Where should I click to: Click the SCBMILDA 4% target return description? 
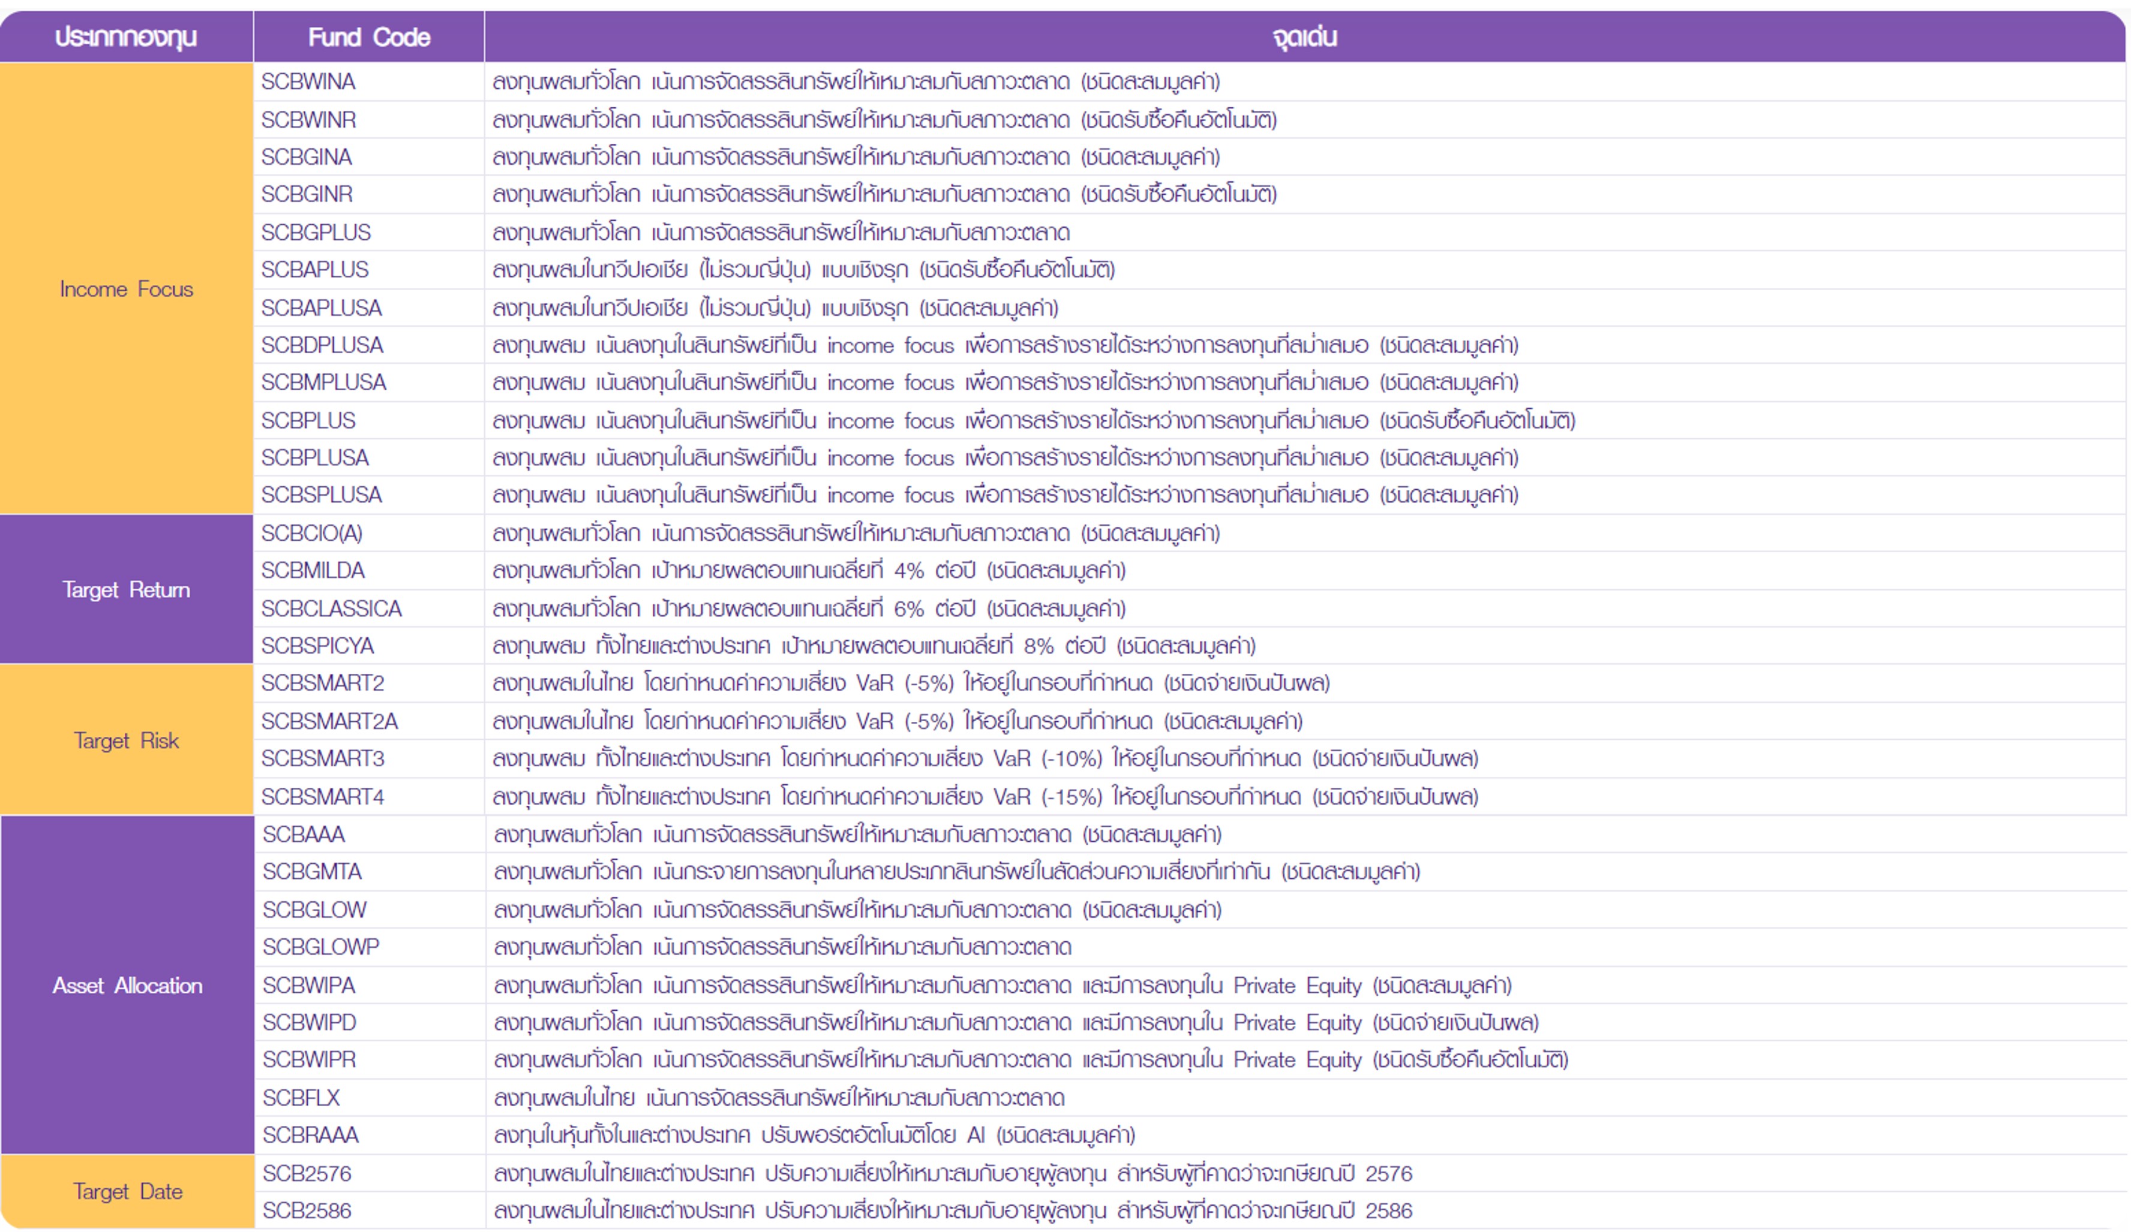(x=809, y=570)
